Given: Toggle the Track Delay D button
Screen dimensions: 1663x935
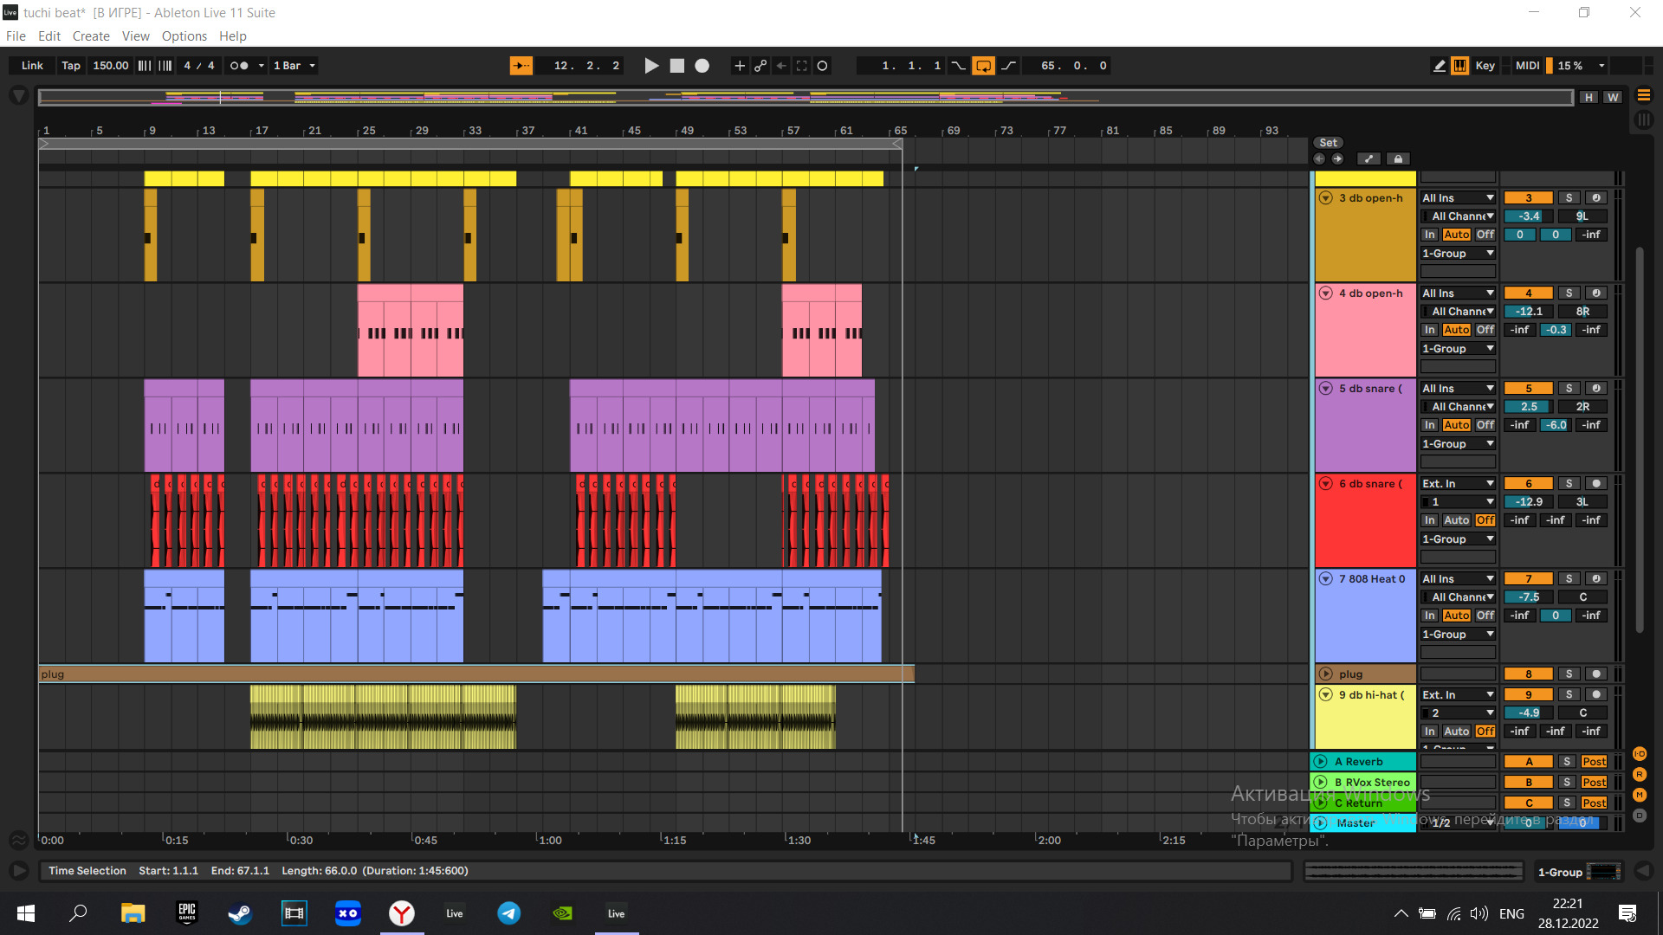Looking at the screenshot, I should 1640,816.
